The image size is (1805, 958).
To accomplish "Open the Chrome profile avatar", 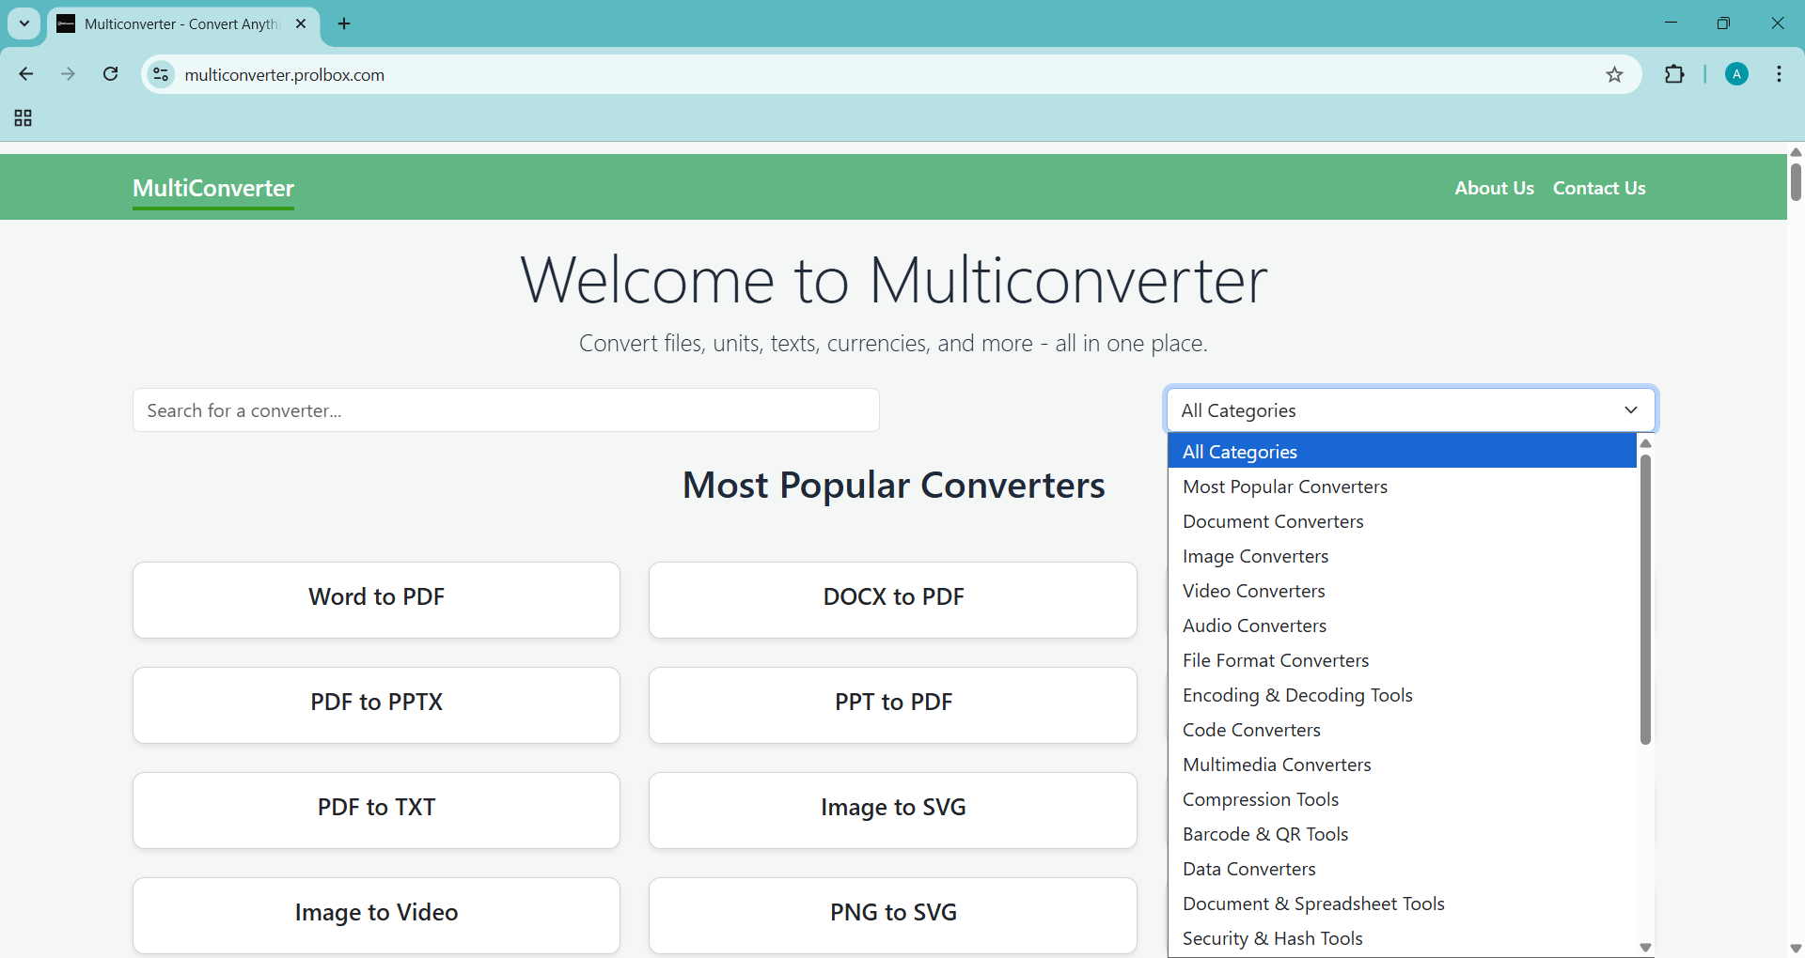I will [x=1736, y=75].
